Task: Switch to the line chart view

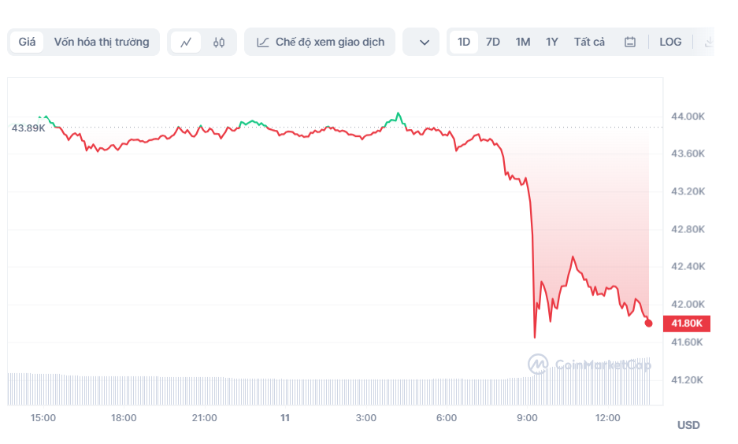Action: (186, 43)
